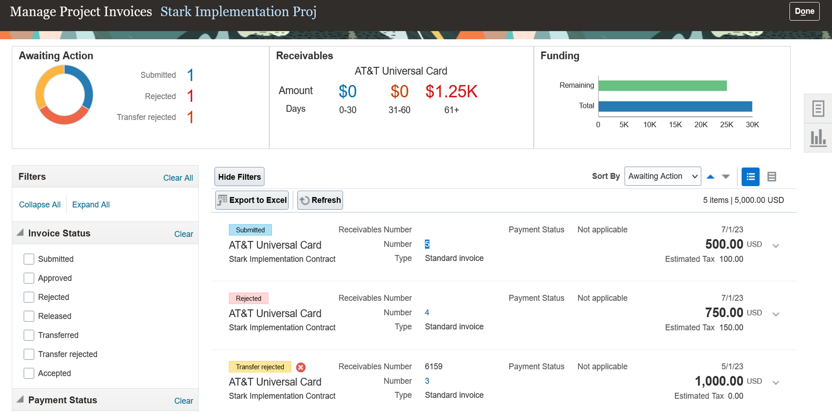Check the Transfer rejected filter checkbox
The image size is (832, 412).
pos(29,354)
